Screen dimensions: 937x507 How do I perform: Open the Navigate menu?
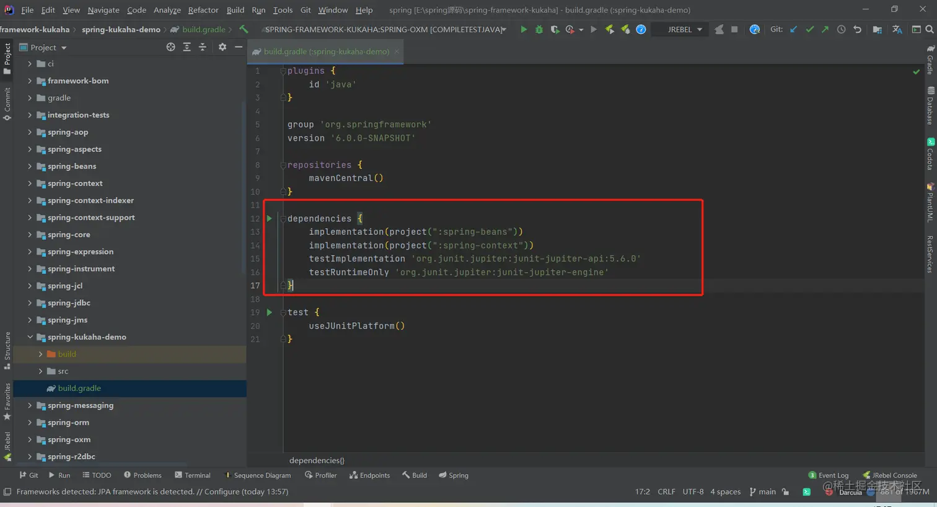point(103,10)
